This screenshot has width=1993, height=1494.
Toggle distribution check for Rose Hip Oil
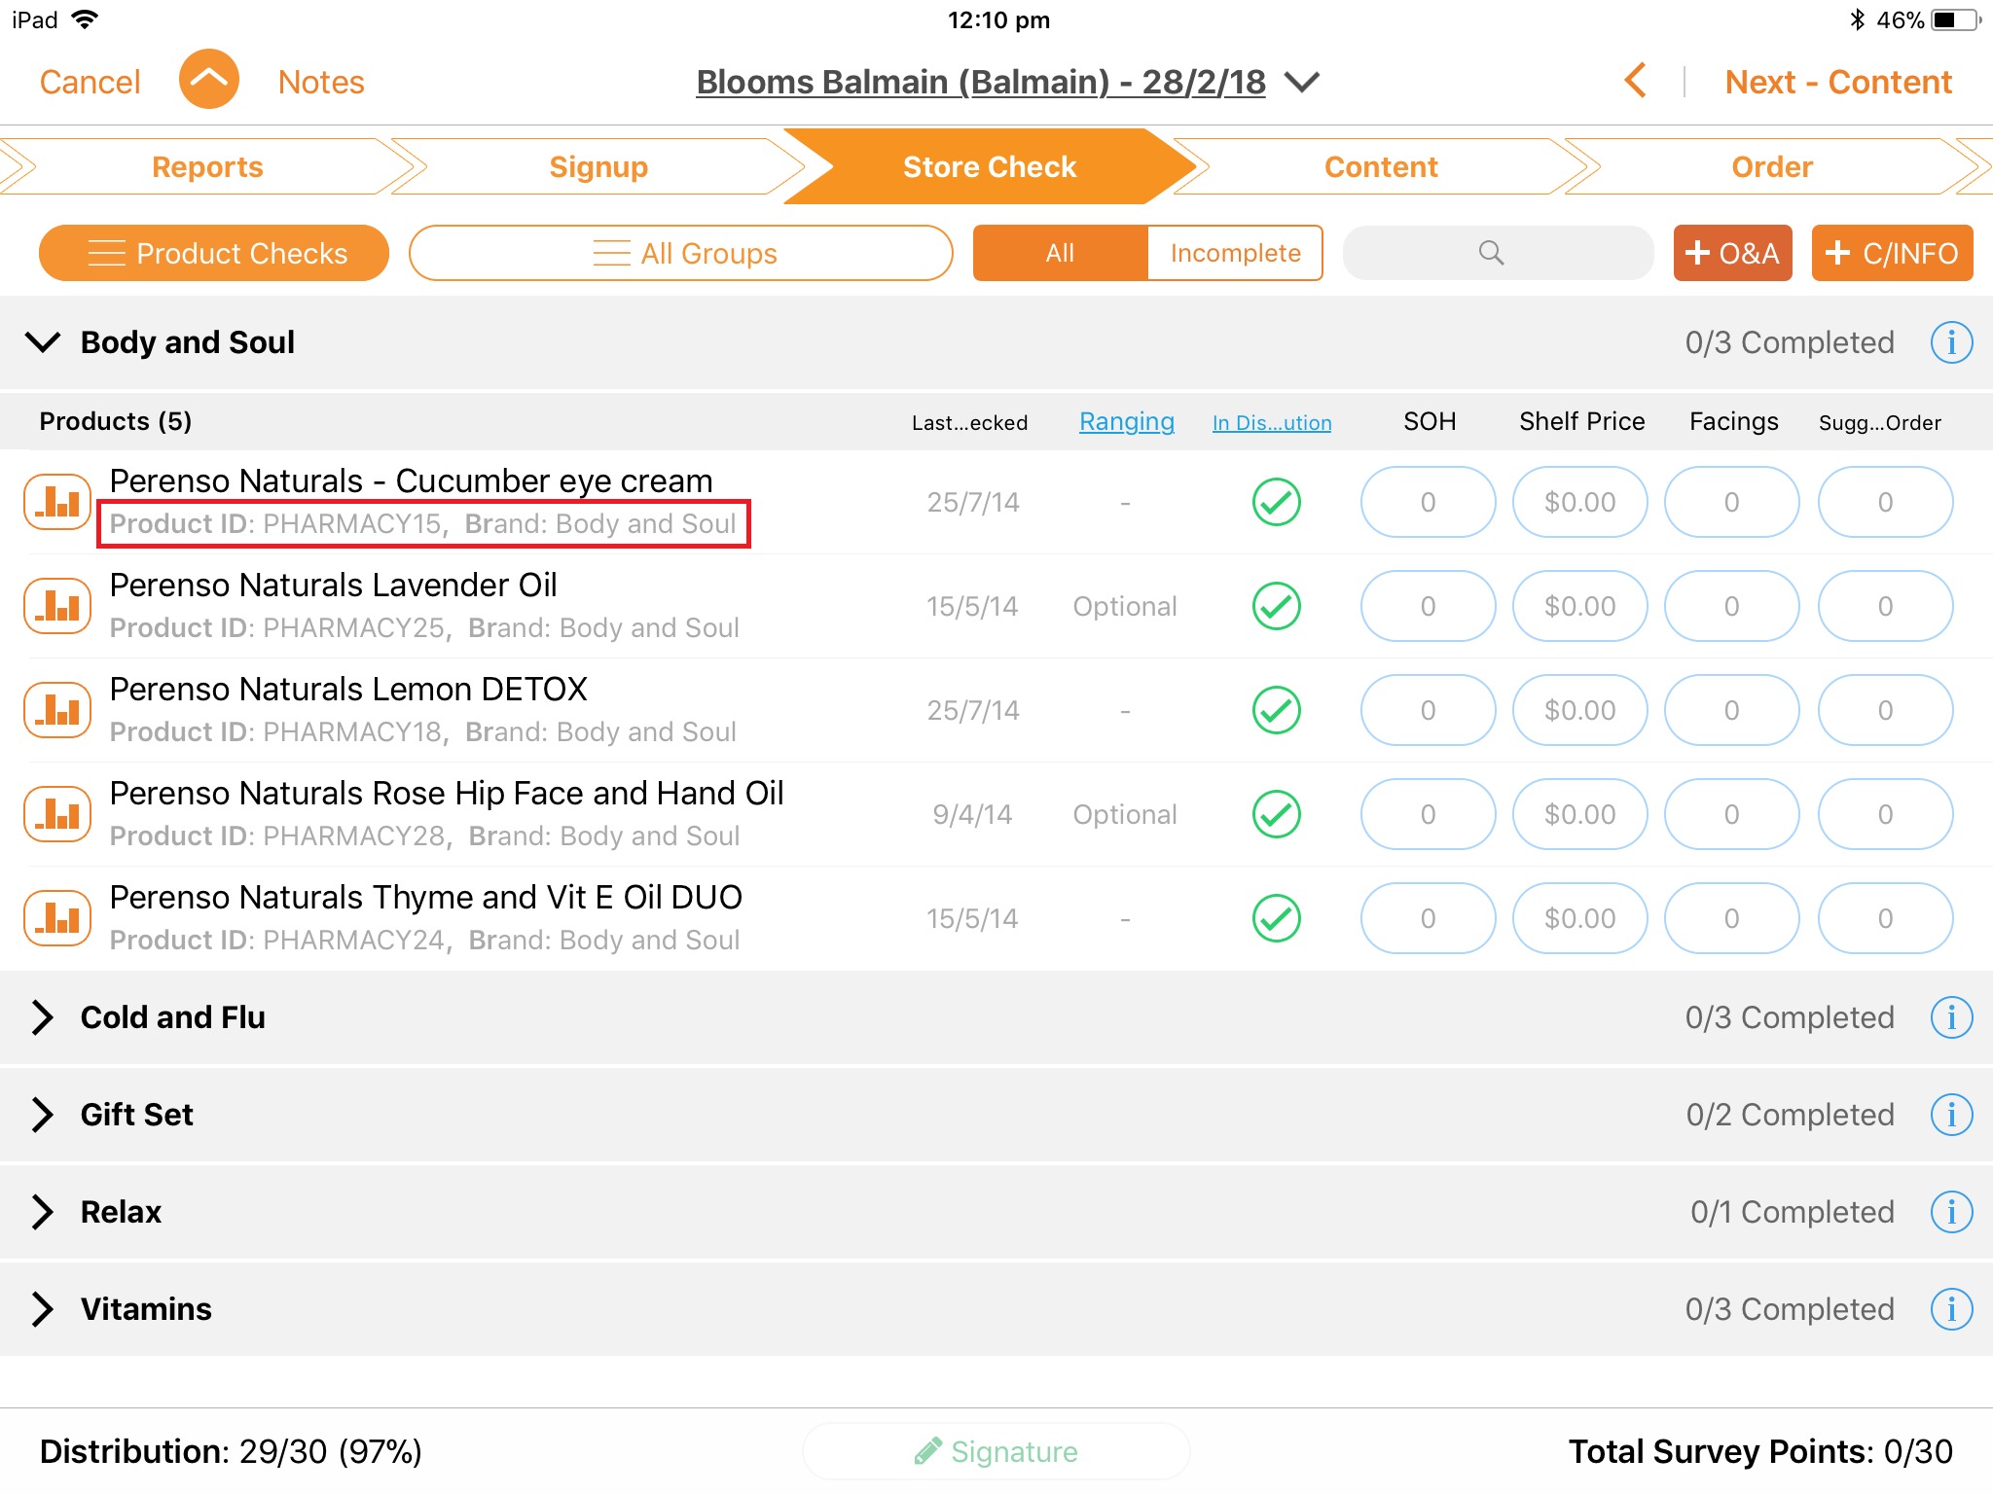[1276, 814]
